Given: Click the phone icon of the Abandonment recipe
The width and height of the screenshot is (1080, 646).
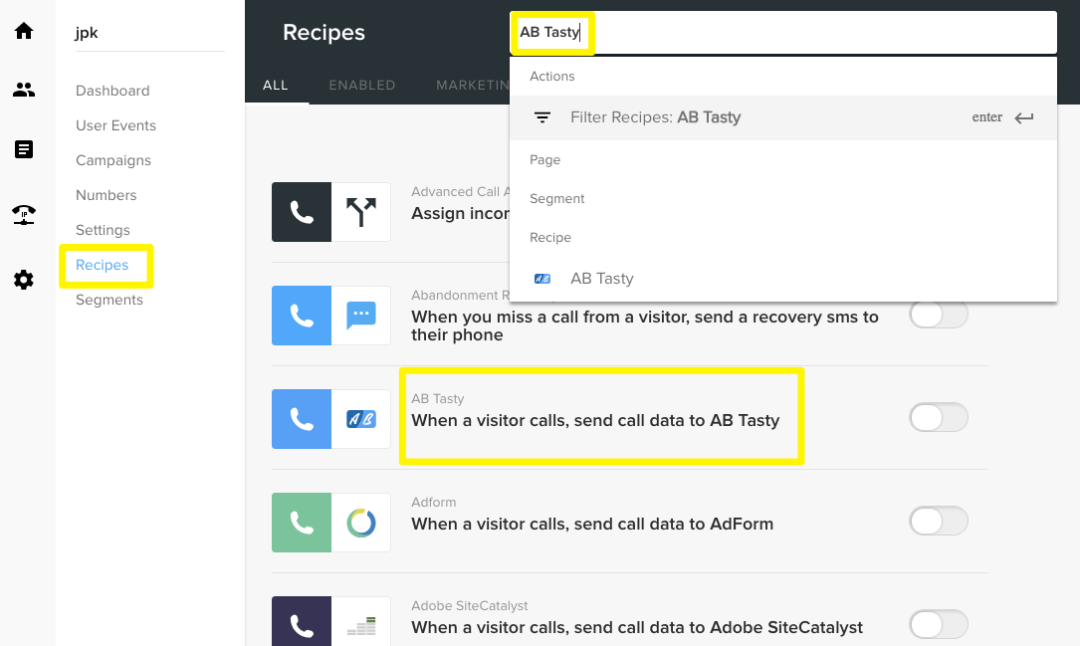Looking at the screenshot, I should (x=302, y=316).
